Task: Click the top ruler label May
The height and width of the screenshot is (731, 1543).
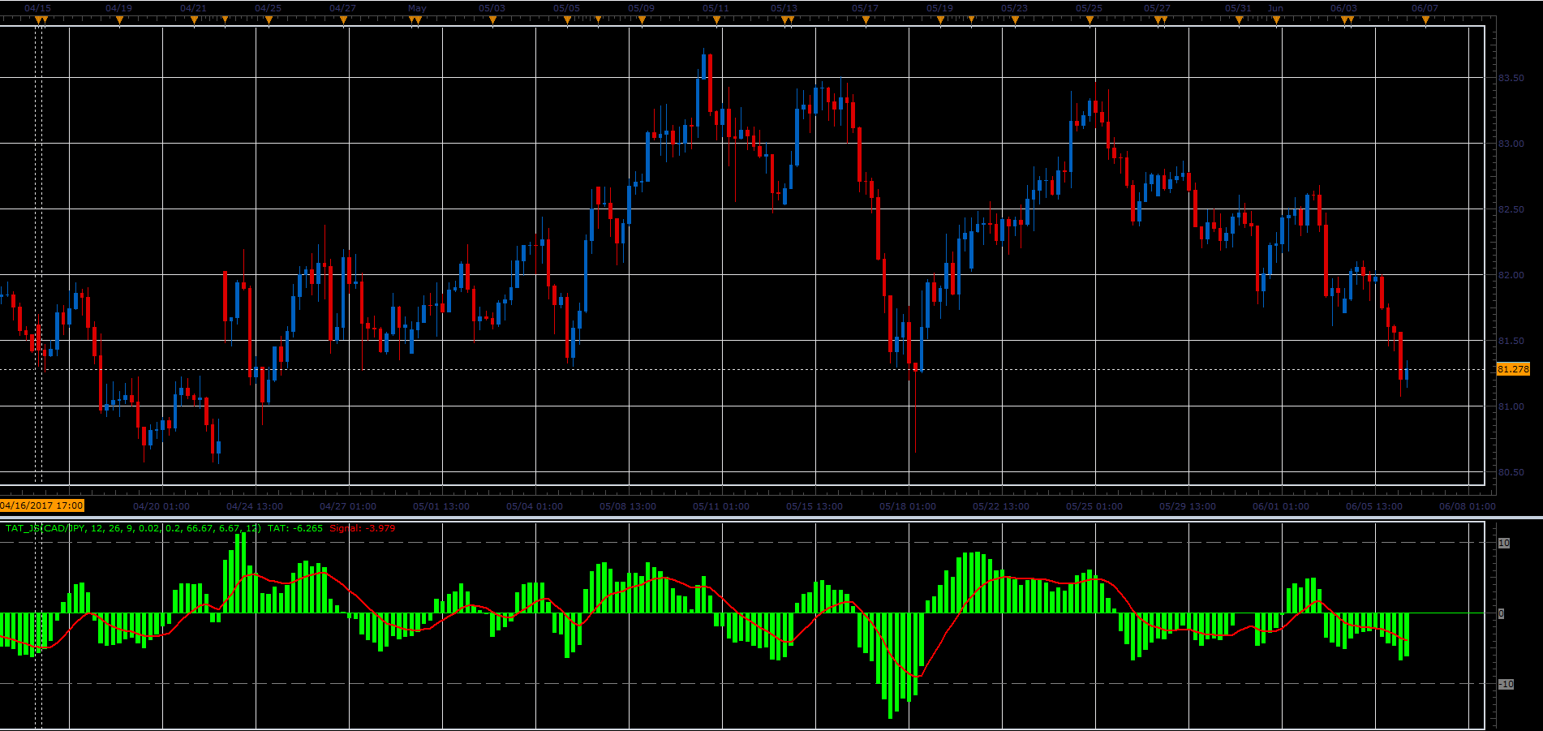Action: click(417, 8)
